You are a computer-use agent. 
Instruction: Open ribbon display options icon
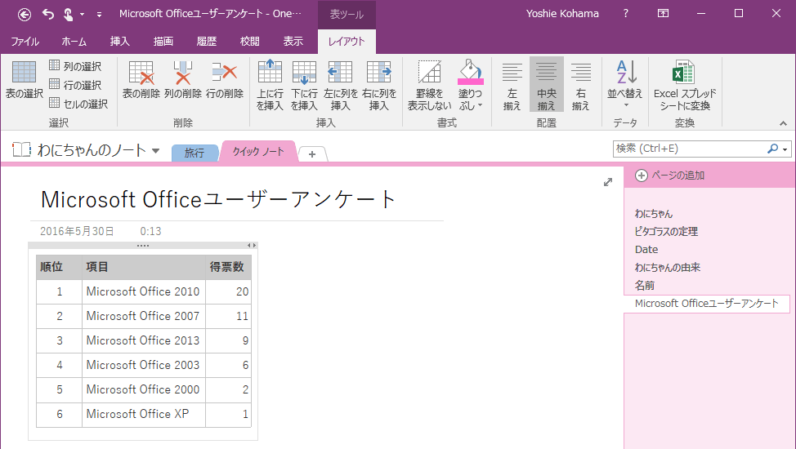point(663,14)
